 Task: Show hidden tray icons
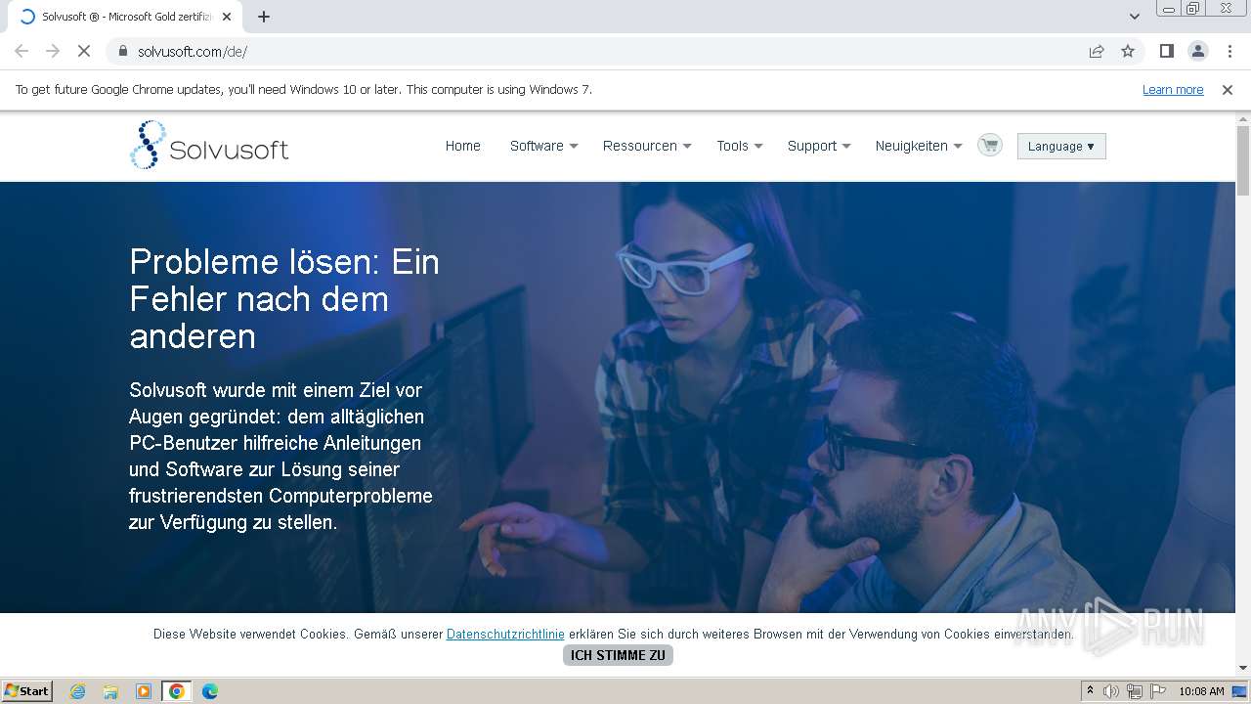[1090, 691]
